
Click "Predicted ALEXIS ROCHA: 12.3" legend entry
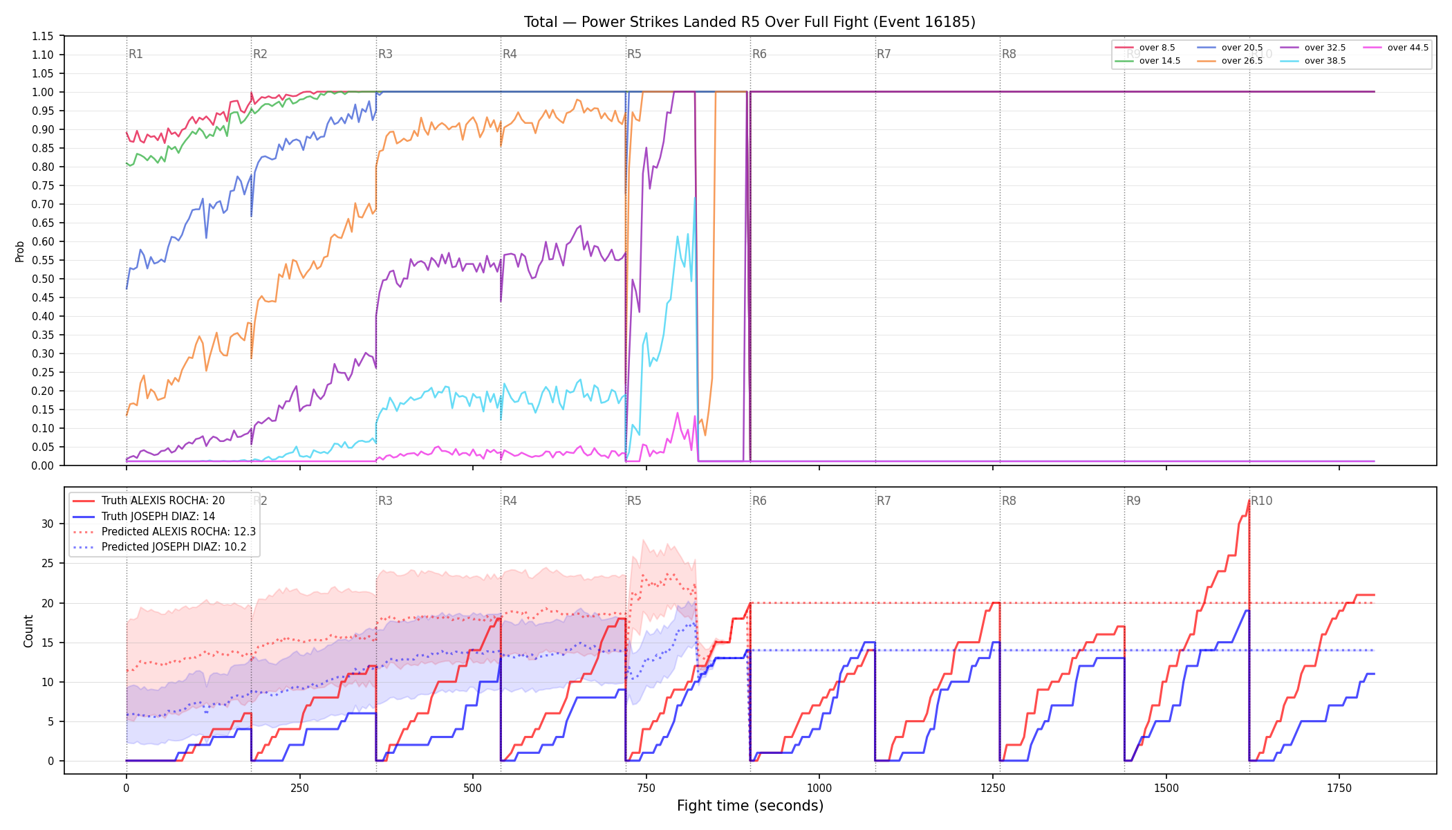[165, 532]
